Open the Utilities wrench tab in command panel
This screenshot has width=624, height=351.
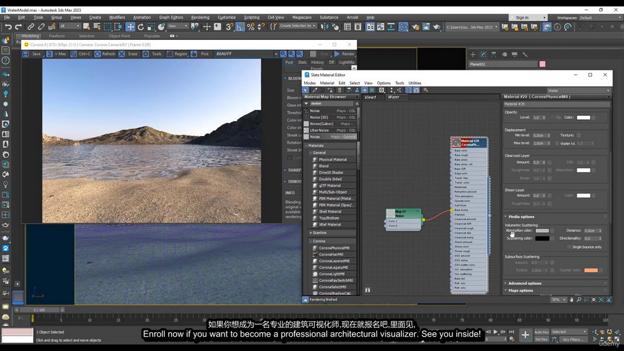coord(525,54)
